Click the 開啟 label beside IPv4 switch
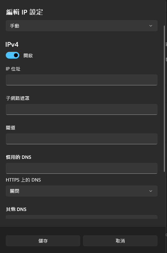 (28, 56)
